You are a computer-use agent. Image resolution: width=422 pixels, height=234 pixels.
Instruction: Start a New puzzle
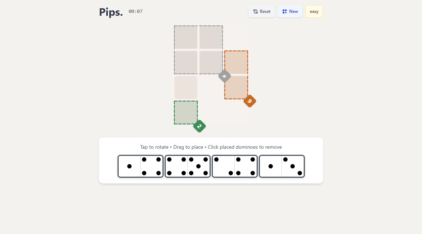click(290, 11)
